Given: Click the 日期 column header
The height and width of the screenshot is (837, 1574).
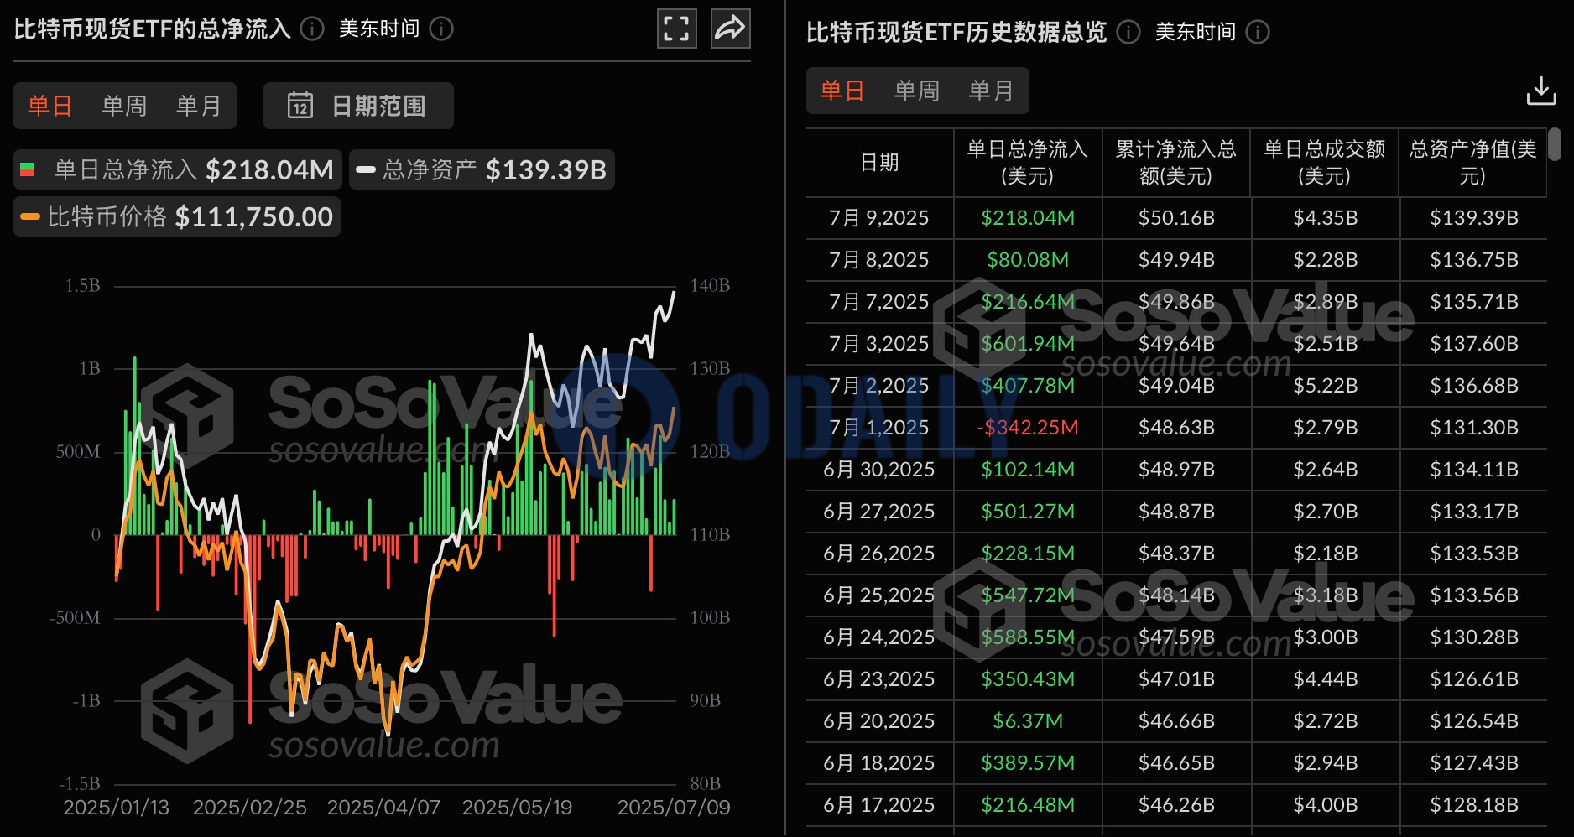Looking at the screenshot, I should [879, 163].
